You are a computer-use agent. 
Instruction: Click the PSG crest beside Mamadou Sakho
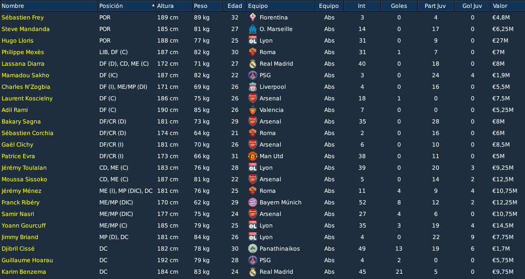tap(253, 75)
